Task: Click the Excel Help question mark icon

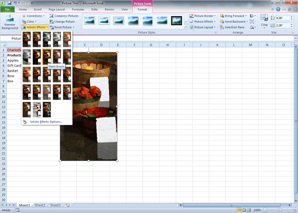Action: coord(278,9)
